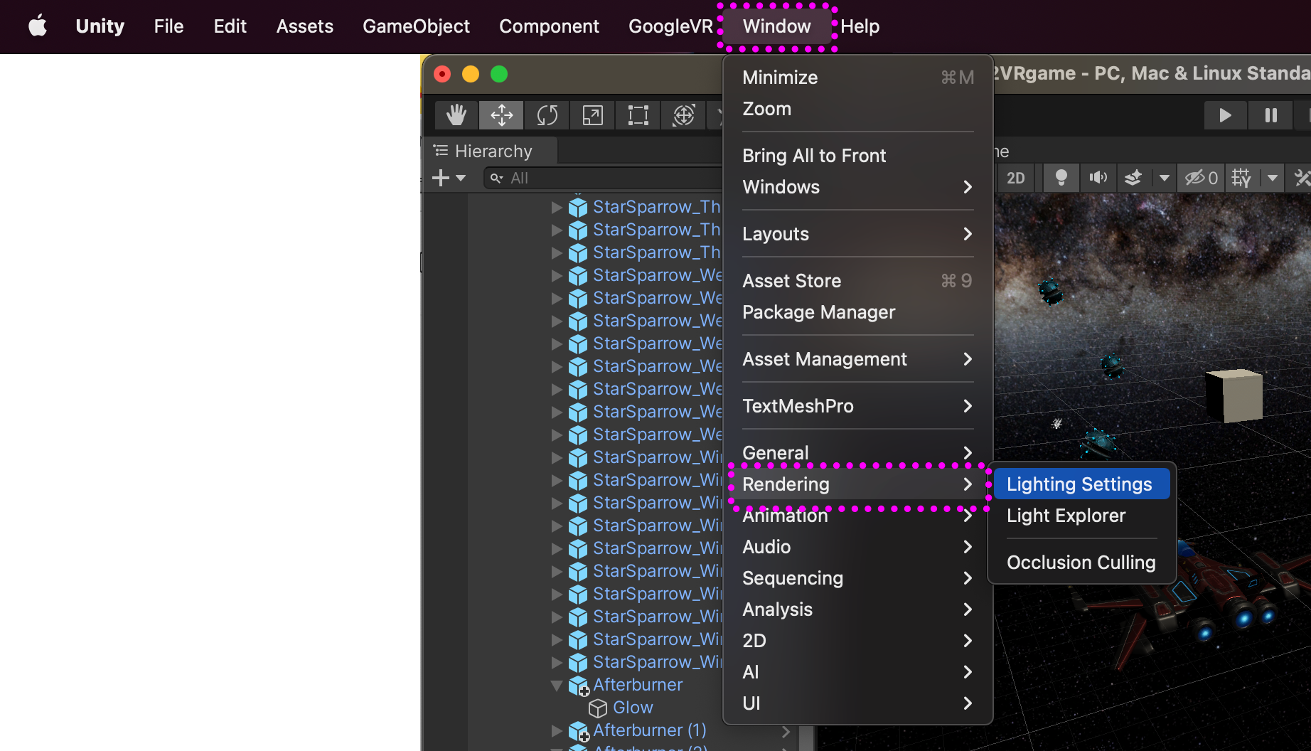Open grid options dropdown arrow
The height and width of the screenshot is (751, 1311).
(1272, 178)
